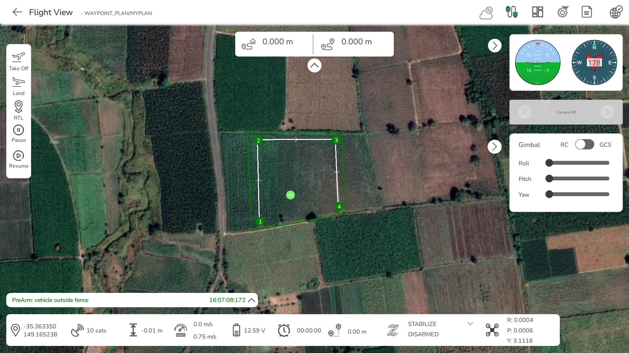Trigger RTL return to launch

point(18,110)
